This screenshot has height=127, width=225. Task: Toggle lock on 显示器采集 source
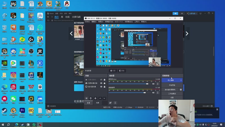[x=104, y=87]
